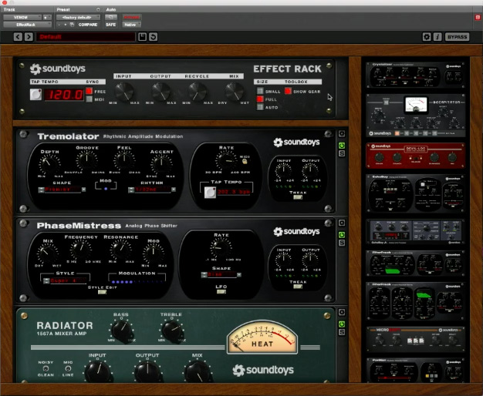This screenshot has width=483, height=396.
Task: Open Effect Rack settings gear icon
Action: pyautogui.click(x=427, y=37)
